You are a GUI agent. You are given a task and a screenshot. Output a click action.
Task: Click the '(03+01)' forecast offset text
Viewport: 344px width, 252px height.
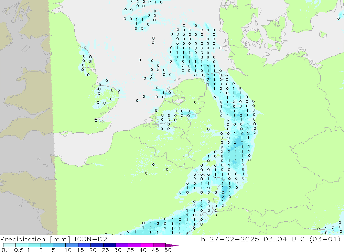tap(325, 239)
